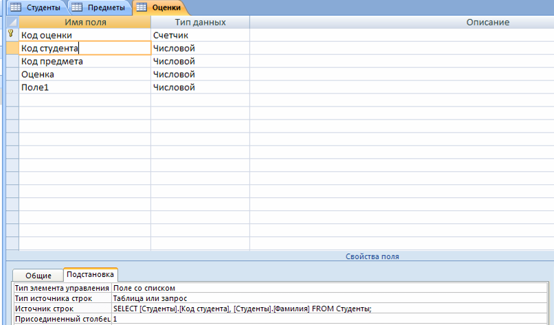Click into the Код студента field name cell

[x=85, y=48]
